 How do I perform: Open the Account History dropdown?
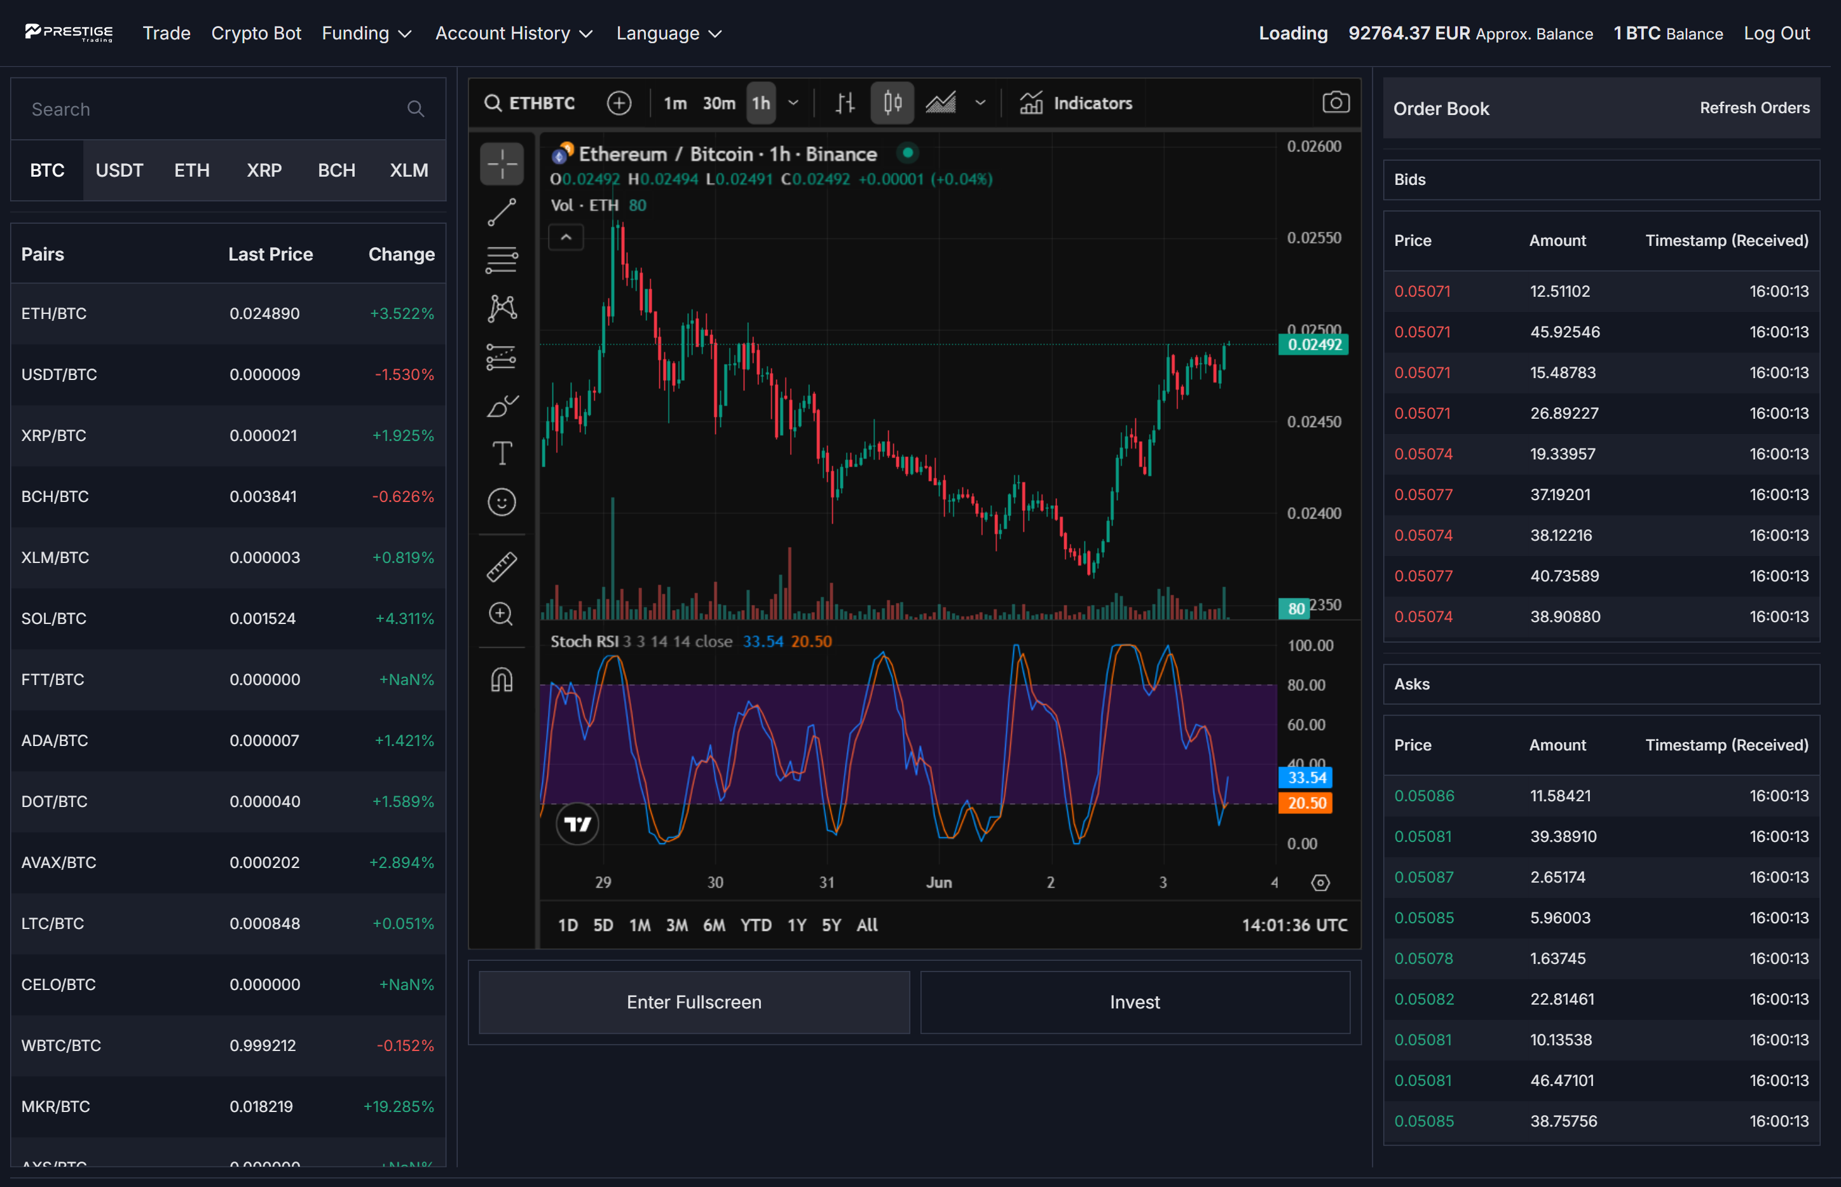point(514,33)
